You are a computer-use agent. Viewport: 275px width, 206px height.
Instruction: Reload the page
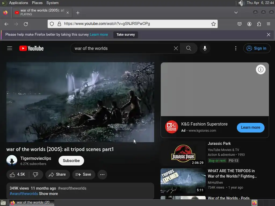26,24
